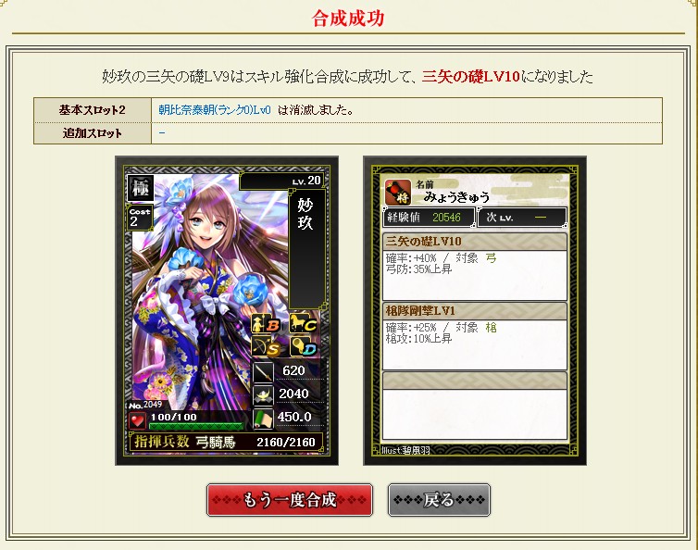Click the 極 rarity icon on card
The height and width of the screenshot is (550, 698).
(x=141, y=188)
